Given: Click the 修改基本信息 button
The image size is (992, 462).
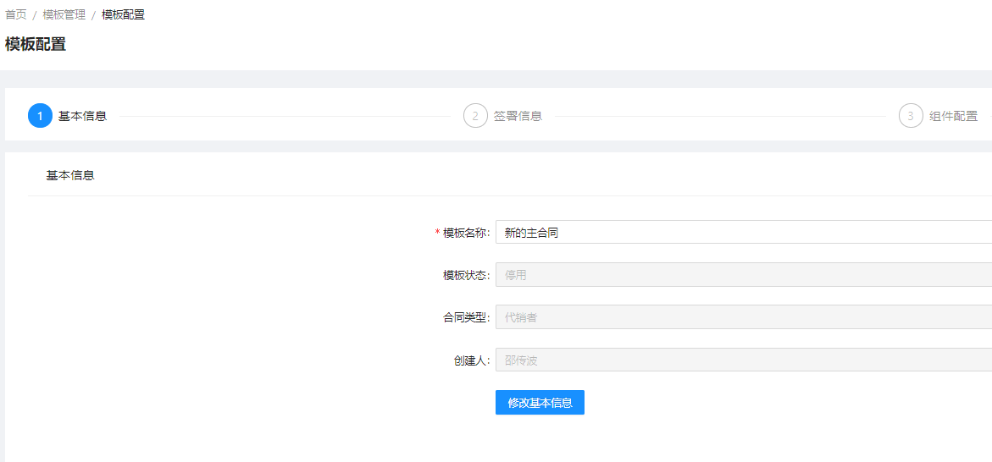Looking at the screenshot, I should pyautogui.click(x=540, y=403).
